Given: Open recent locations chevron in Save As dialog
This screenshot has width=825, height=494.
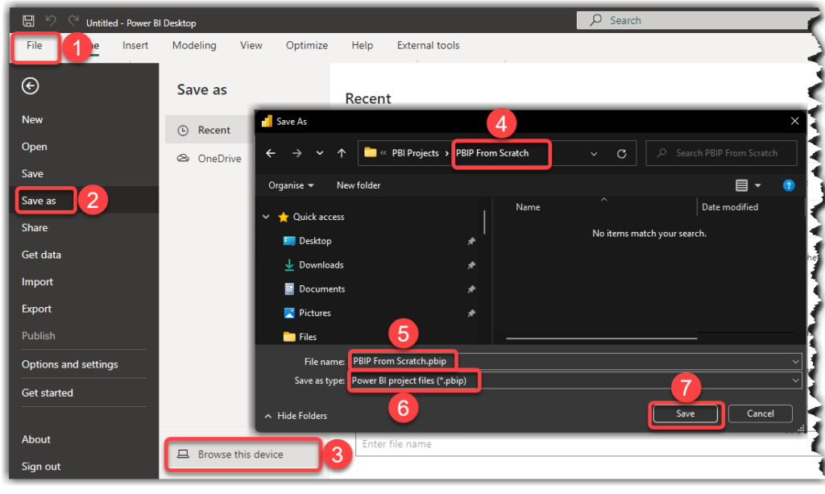Looking at the screenshot, I should [319, 153].
